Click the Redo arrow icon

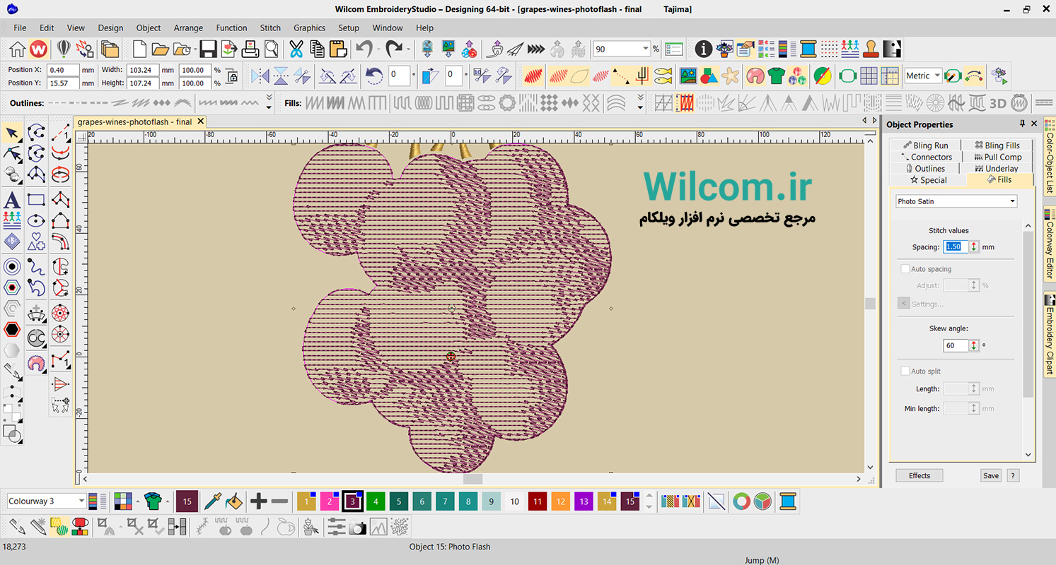394,49
